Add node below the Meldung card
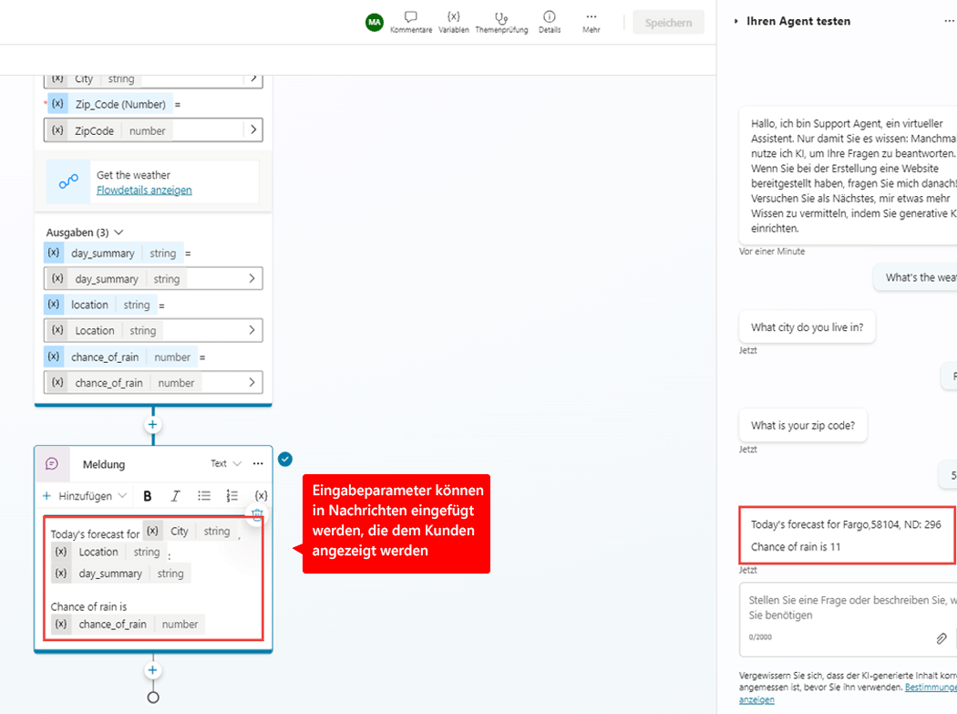Image resolution: width=957 pixels, height=714 pixels. 152,670
